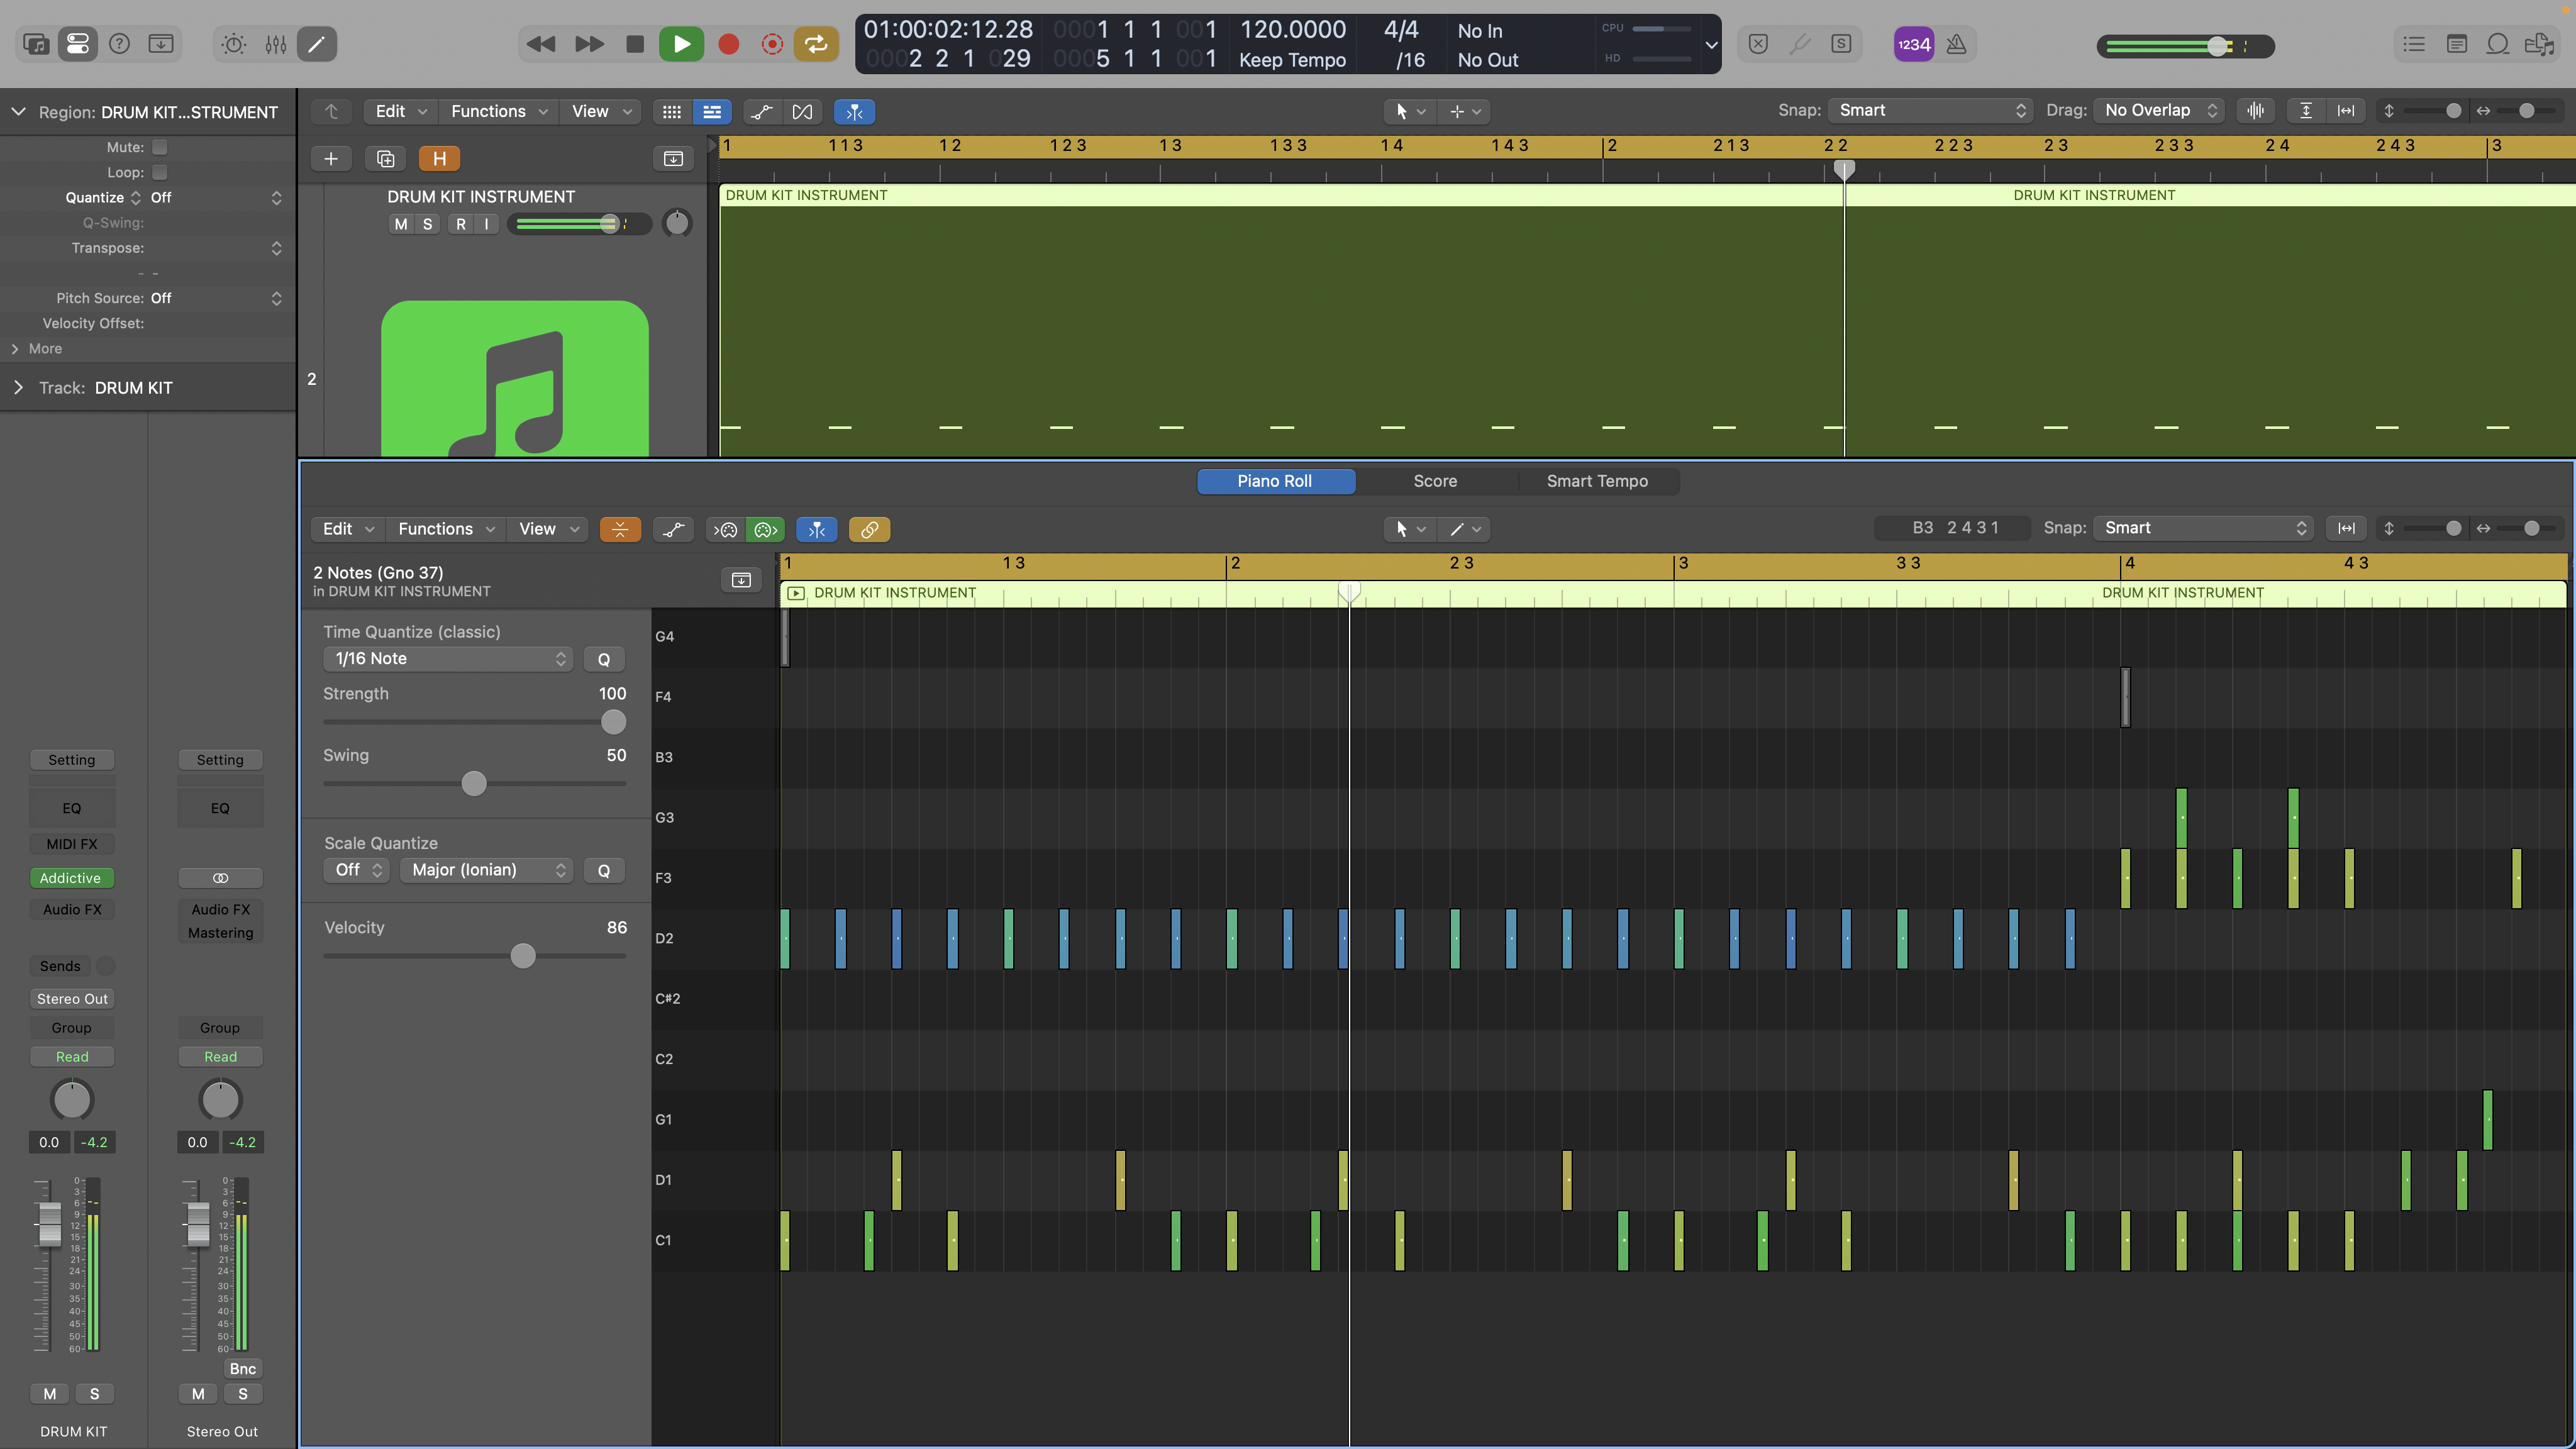
Task: Switch to the Piano Roll tab
Action: click(x=1275, y=481)
